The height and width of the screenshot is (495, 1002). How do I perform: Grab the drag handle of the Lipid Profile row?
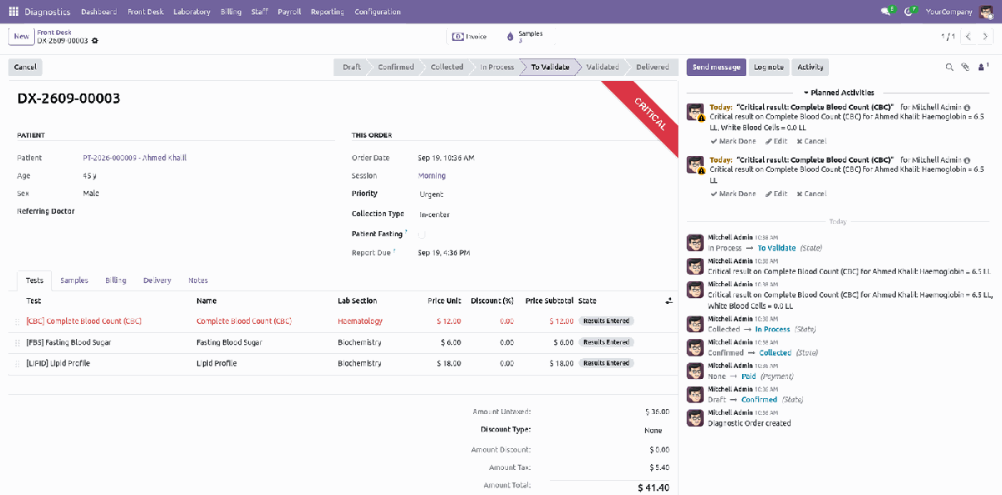pyautogui.click(x=18, y=363)
